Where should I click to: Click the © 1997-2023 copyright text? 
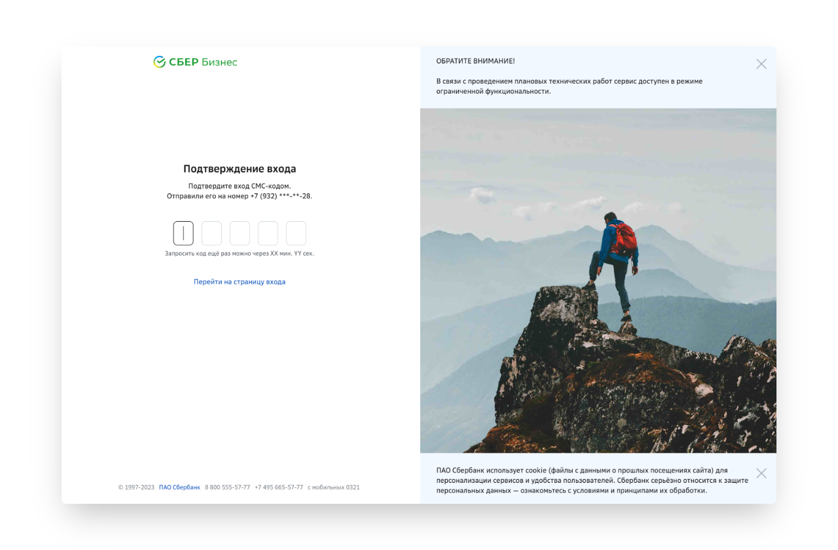[x=136, y=487]
